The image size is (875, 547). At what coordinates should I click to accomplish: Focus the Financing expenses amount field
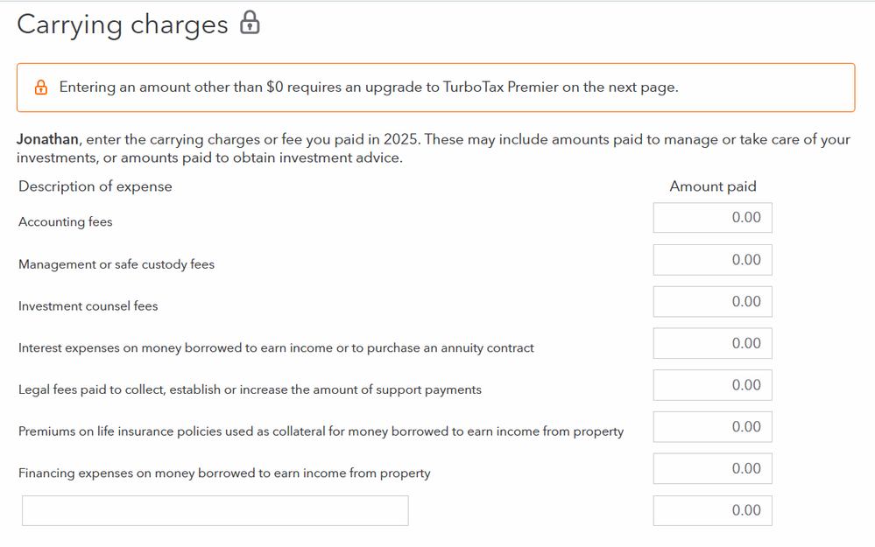point(712,469)
